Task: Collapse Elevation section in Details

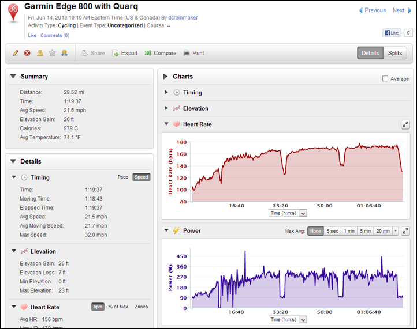Action: [14, 251]
